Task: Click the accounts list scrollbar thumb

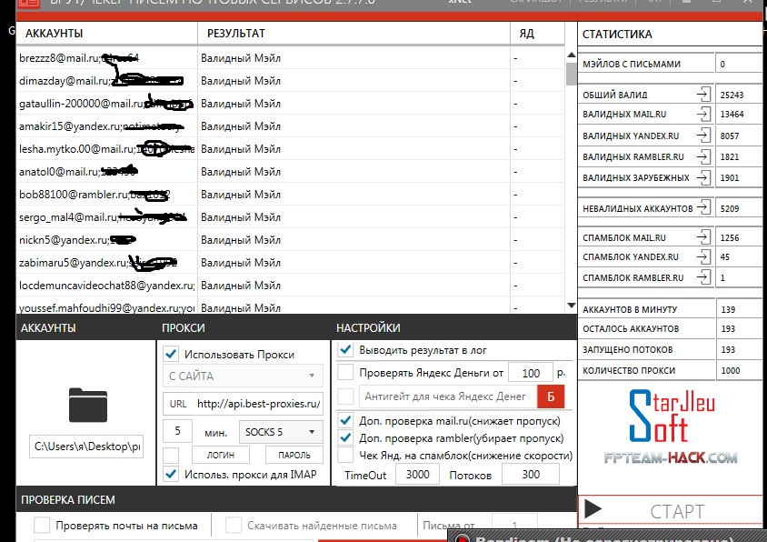Action: click(x=571, y=74)
